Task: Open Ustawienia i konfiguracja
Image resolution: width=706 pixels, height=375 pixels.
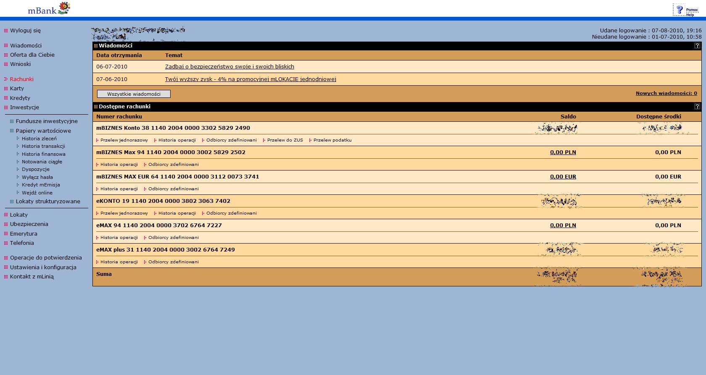Action: point(43,267)
